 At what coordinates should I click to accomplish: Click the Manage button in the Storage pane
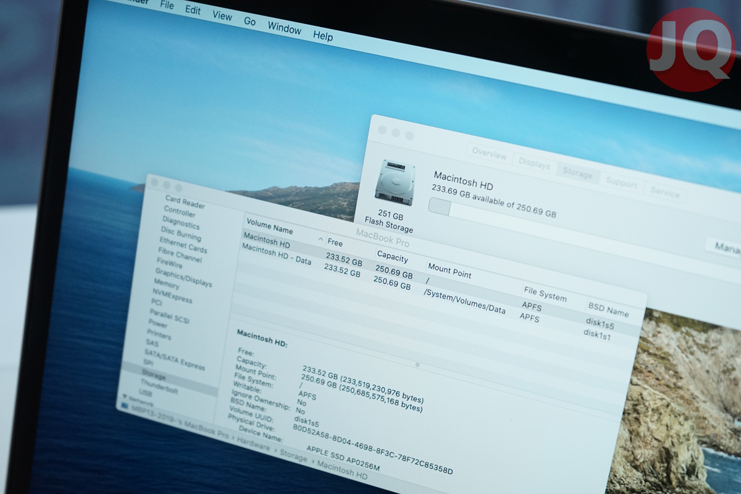724,246
